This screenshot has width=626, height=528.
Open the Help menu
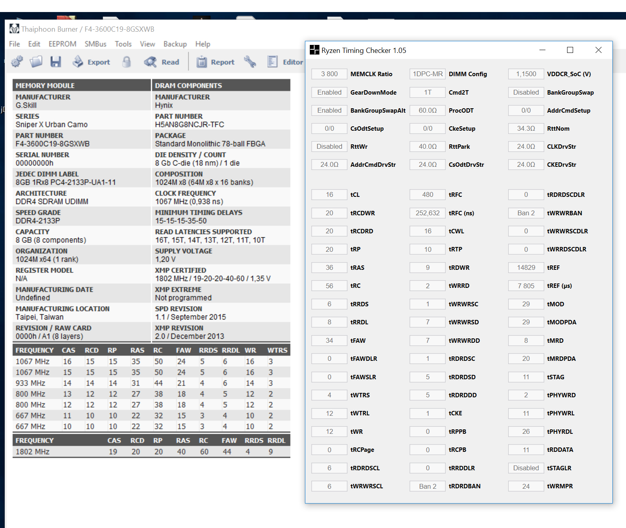point(203,44)
